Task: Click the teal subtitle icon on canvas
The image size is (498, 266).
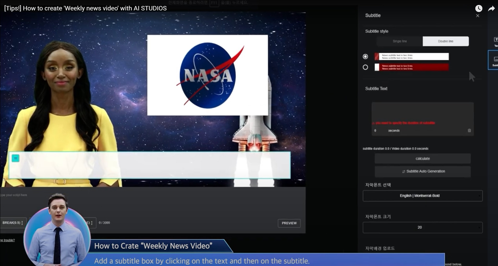Action: pos(16,158)
